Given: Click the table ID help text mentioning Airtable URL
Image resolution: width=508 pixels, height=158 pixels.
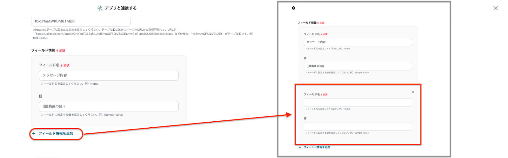Looking at the screenshot, I should coord(143,33).
